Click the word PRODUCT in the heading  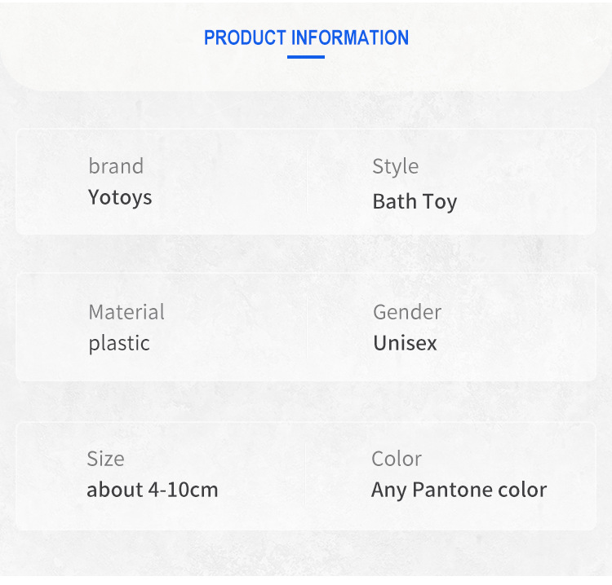(245, 37)
